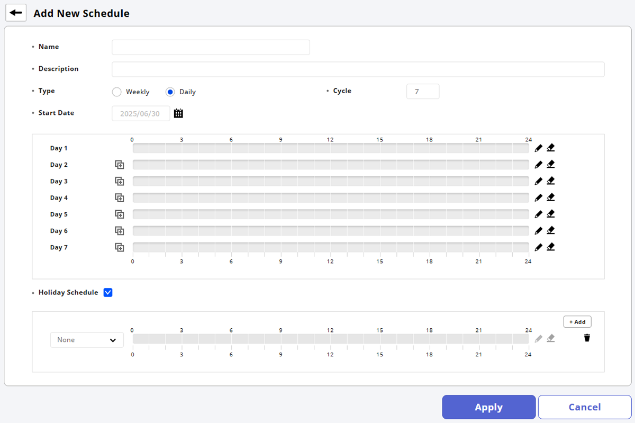Select the Daily type radio button
The image size is (635, 423).
(170, 92)
